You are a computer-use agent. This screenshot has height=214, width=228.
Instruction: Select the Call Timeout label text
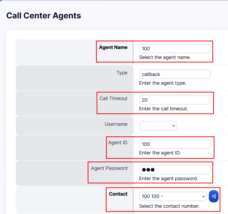[114, 98]
